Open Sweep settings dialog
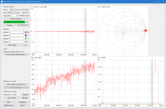 coord(16,19)
